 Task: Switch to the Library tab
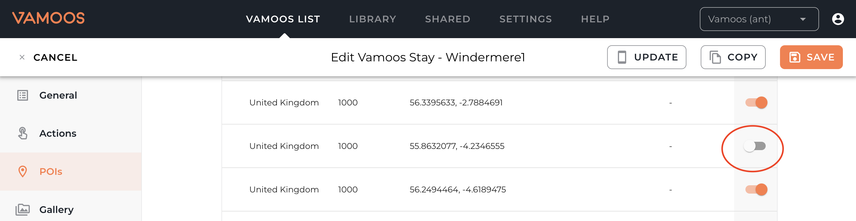(373, 19)
